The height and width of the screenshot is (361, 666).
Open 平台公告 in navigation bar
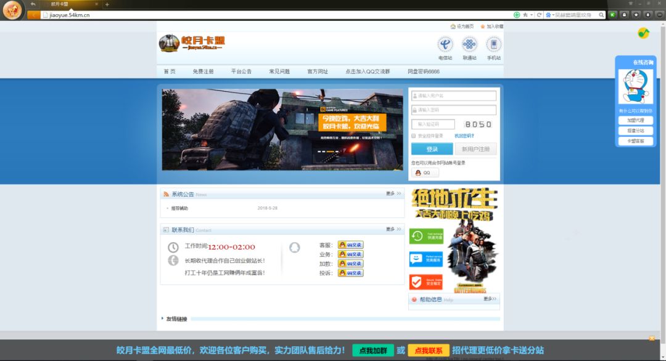(x=241, y=71)
